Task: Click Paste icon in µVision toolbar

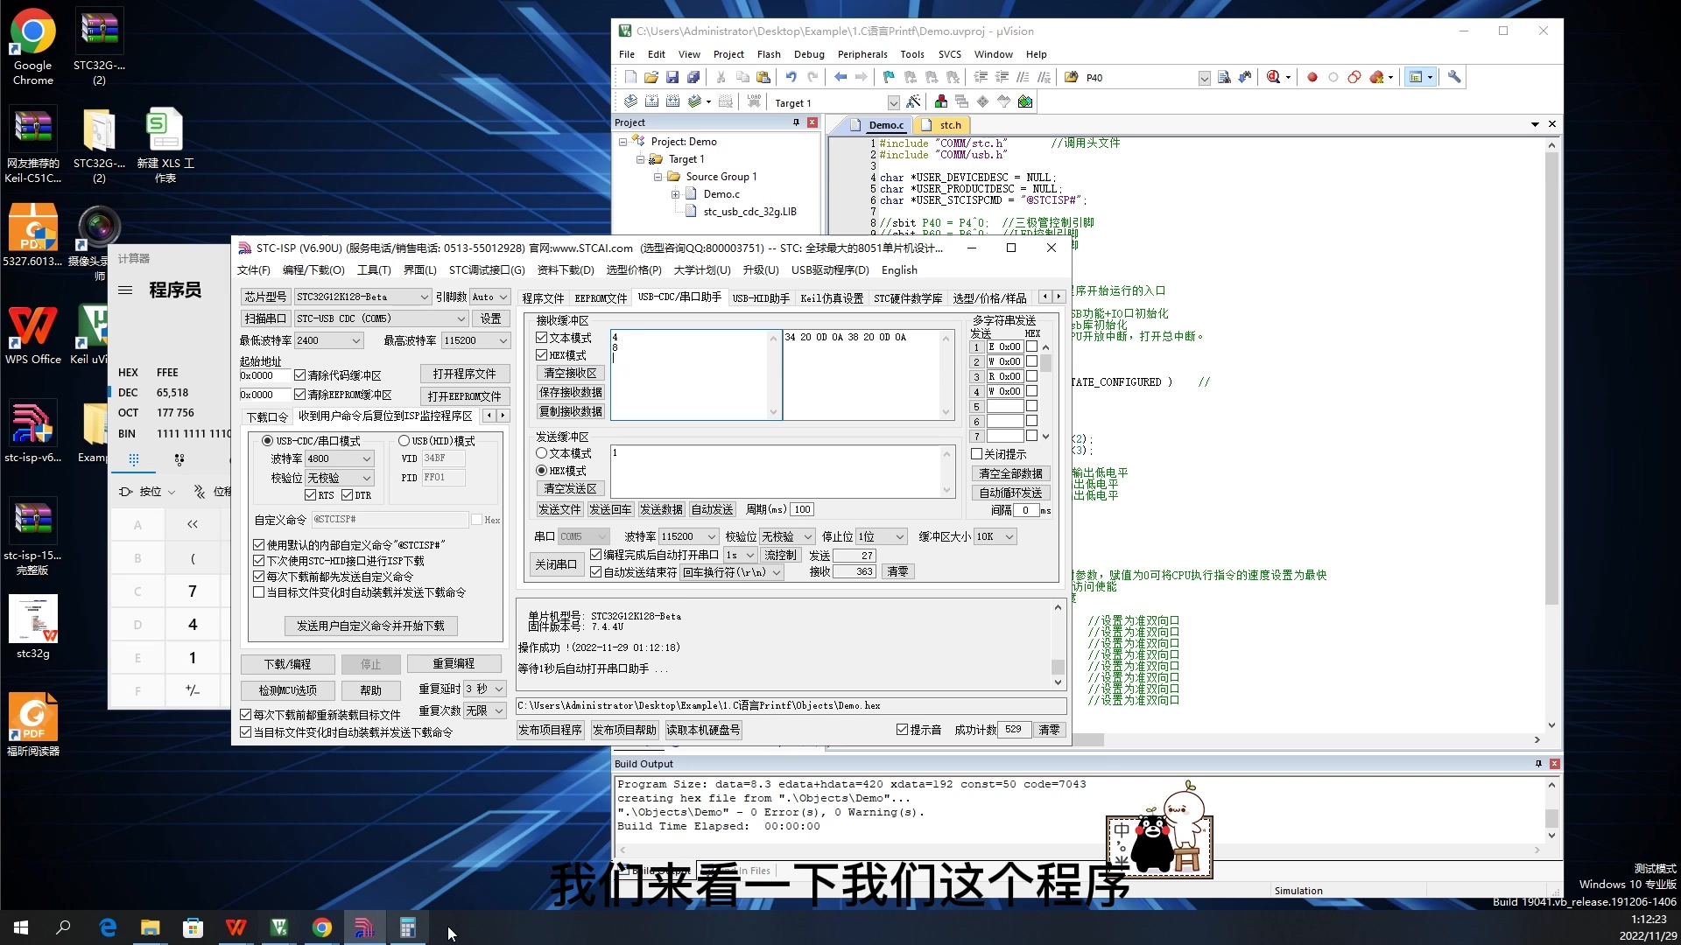Action: (x=763, y=78)
